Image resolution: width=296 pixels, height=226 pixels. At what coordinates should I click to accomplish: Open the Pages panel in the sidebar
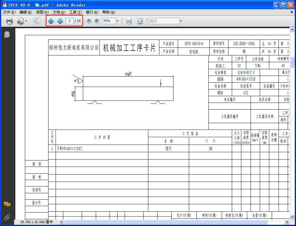7,35
